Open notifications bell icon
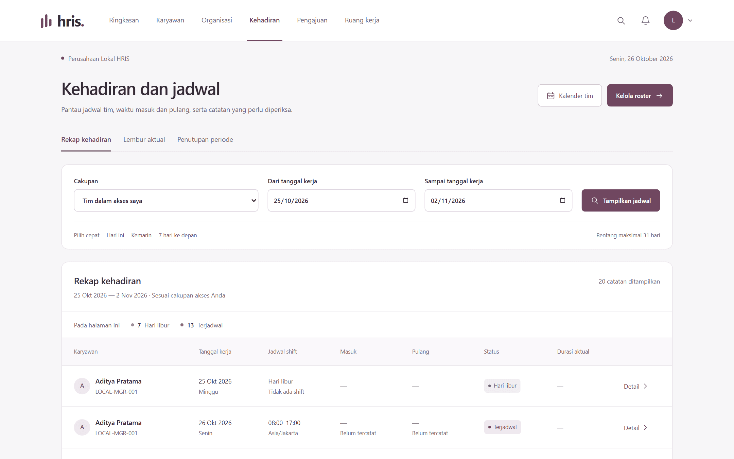This screenshot has width=734, height=459. click(x=645, y=20)
